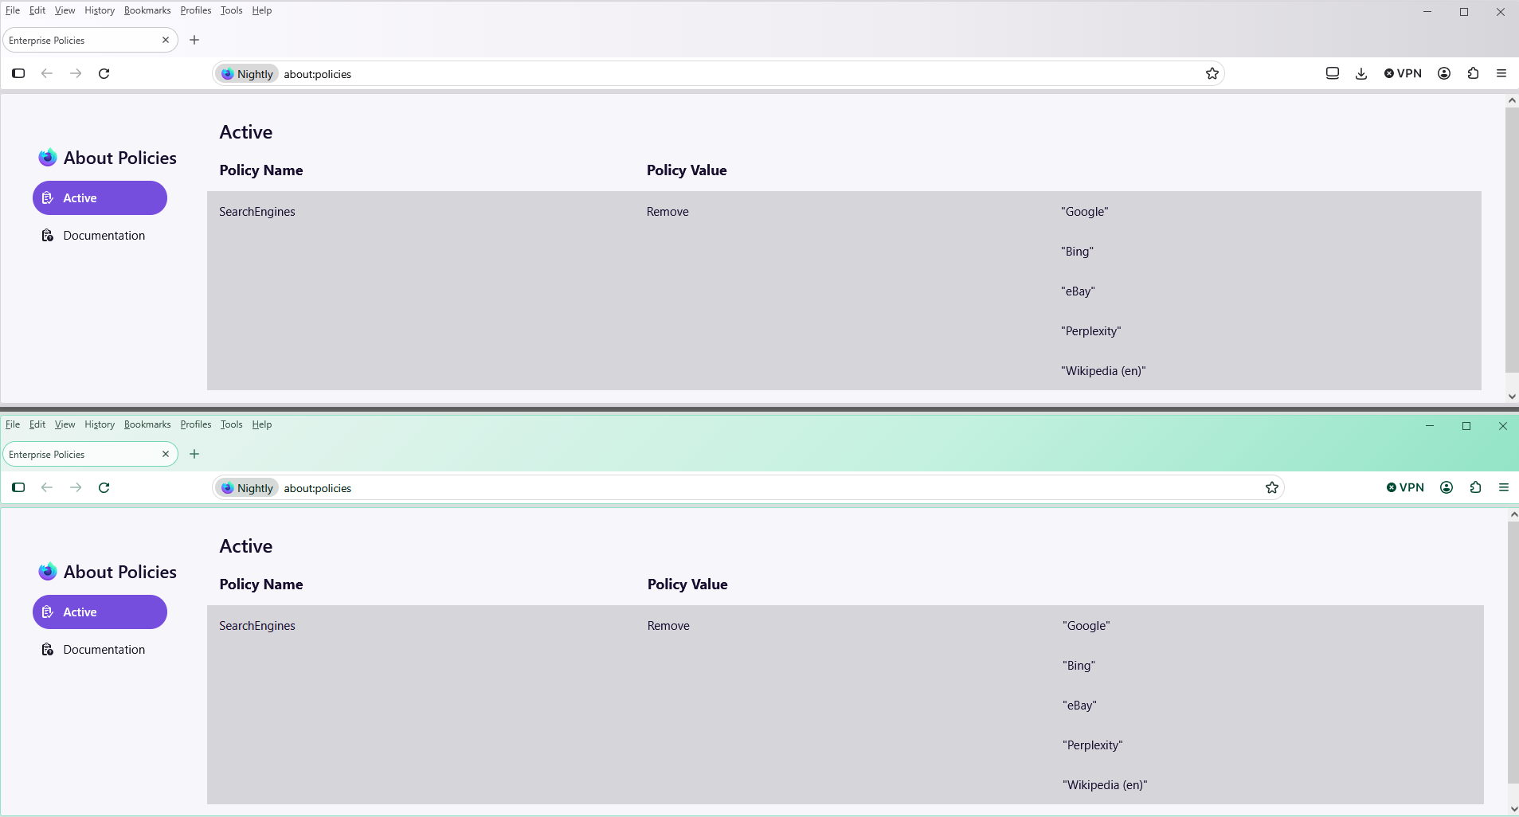Close the Enterprise Policies tab in the bottom window

pos(166,454)
